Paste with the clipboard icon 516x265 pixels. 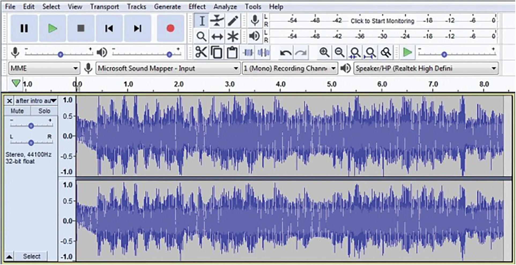pyautogui.click(x=232, y=52)
